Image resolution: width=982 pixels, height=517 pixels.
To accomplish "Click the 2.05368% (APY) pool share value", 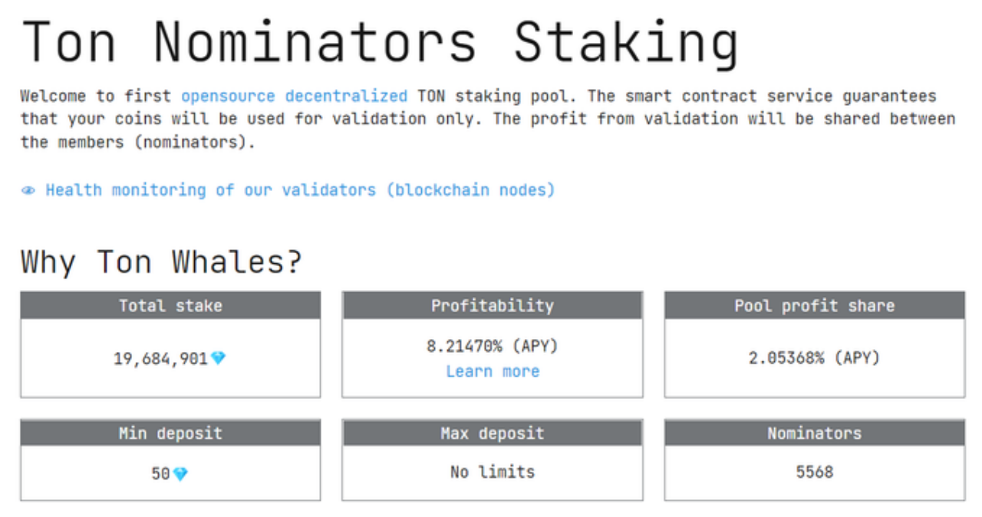I will point(815,357).
